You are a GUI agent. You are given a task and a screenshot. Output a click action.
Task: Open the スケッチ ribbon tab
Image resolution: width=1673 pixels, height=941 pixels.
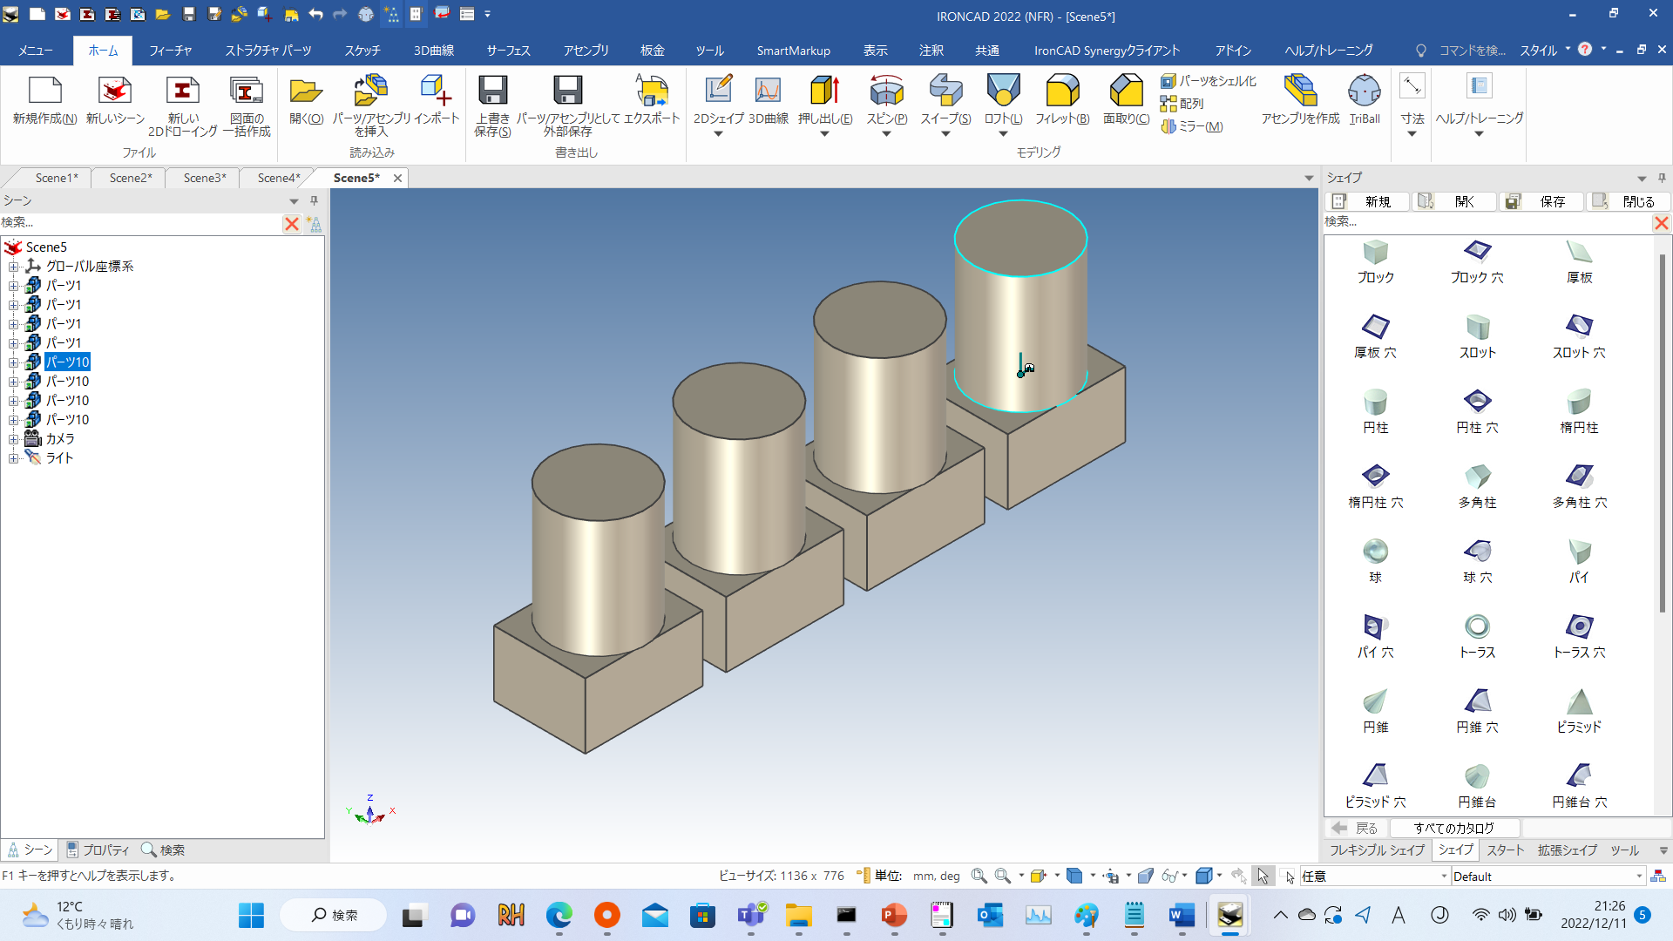tap(362, 50)
